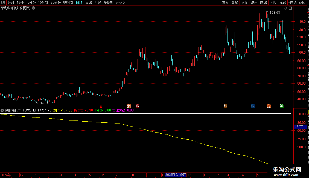Switch to 5分钟 period
Image resolution: width=309 pixels, height=178 pixels.
click(31, 2)
